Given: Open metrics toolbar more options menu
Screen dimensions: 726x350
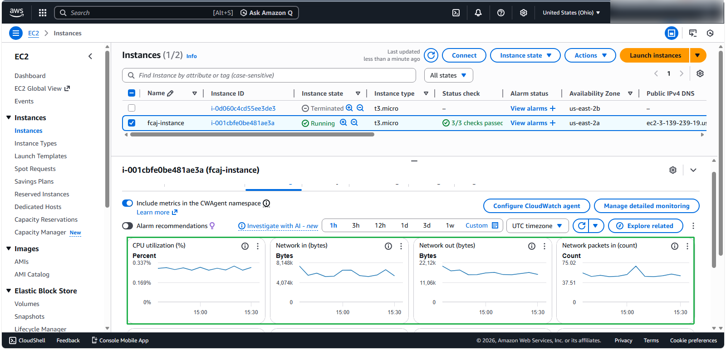Looking at the screenshot, I should point(693,226).
